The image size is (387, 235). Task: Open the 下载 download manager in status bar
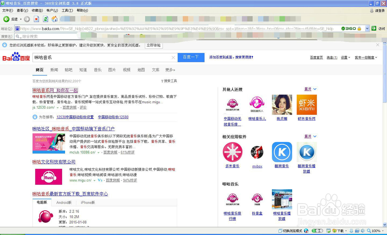pos(340,231)
